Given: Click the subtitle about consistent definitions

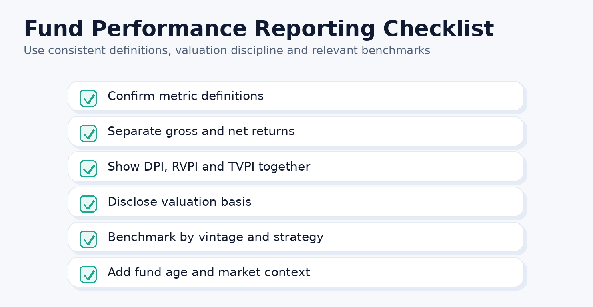Looking at the screenshot, I should (226, 51).
